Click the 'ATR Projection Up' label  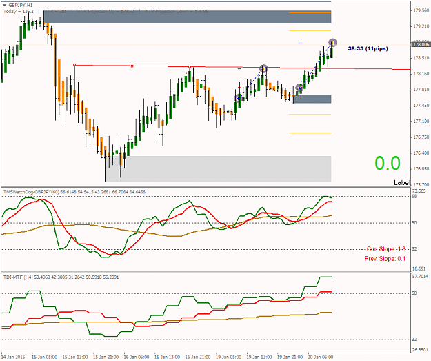coord(106,12)
